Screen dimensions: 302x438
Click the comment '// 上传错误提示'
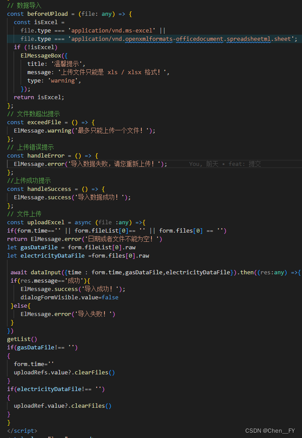point(30,147)
